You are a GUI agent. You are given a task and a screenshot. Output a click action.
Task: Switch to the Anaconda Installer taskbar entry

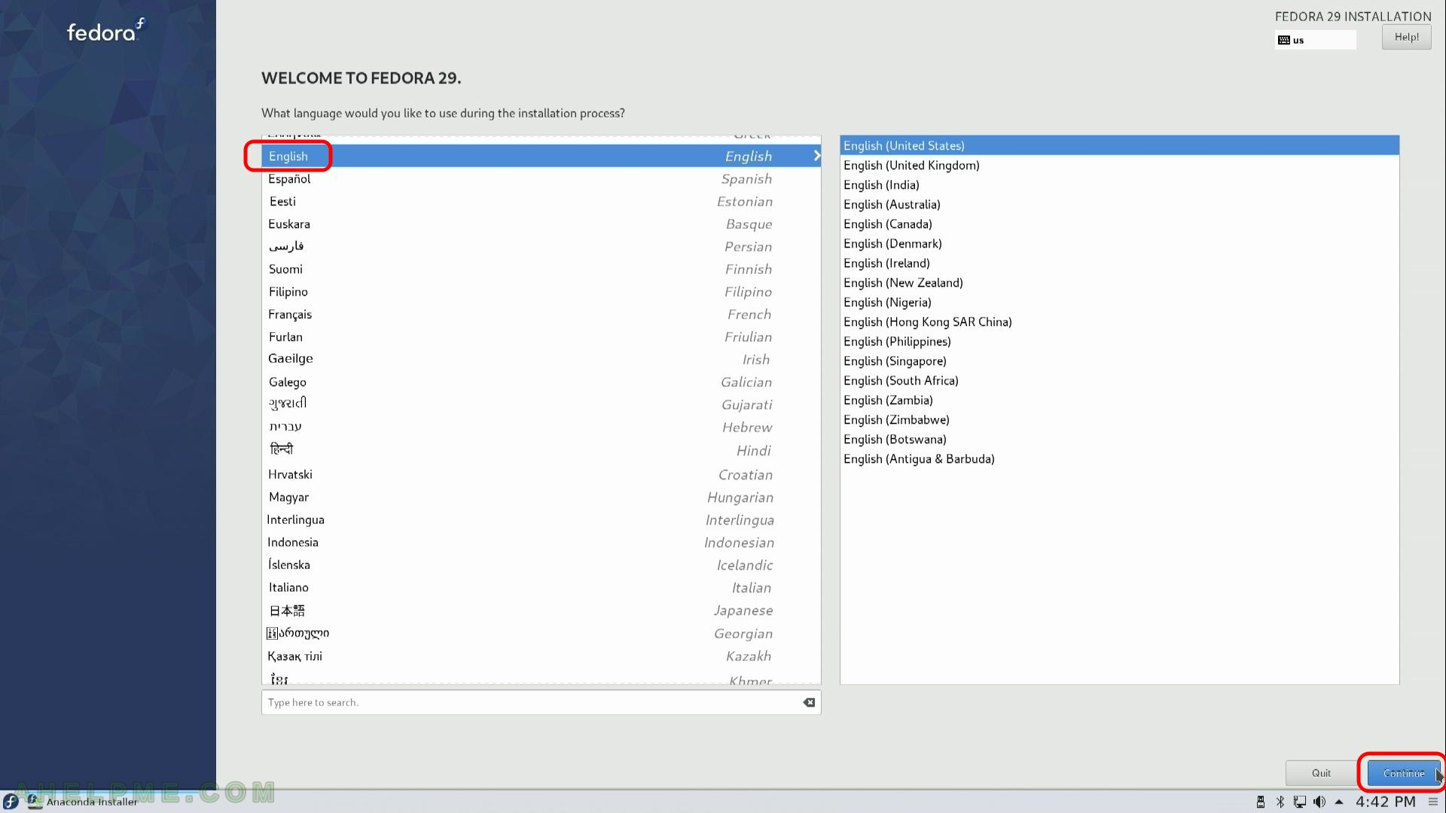click(83, 802)
